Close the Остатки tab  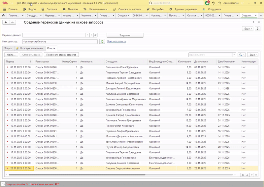[x=201, y=16]
